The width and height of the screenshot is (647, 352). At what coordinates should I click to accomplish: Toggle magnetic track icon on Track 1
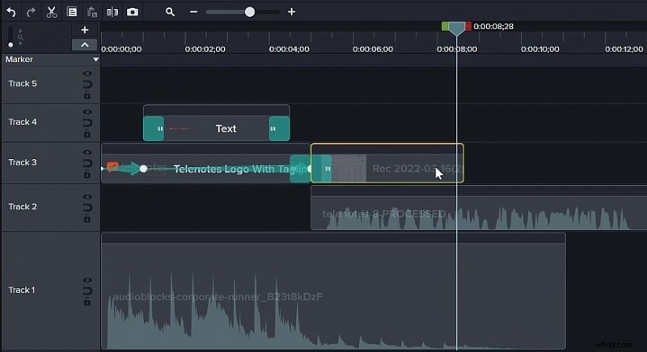click(87, 291)
